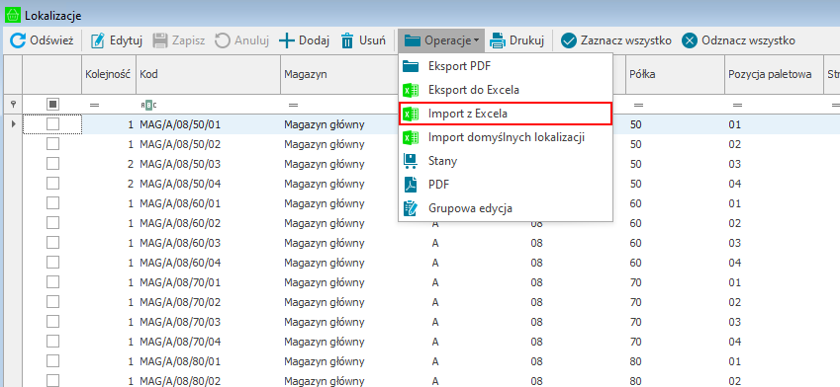840x387 pixels.
Task: Click the Drukuj button label
Action: 527,40
